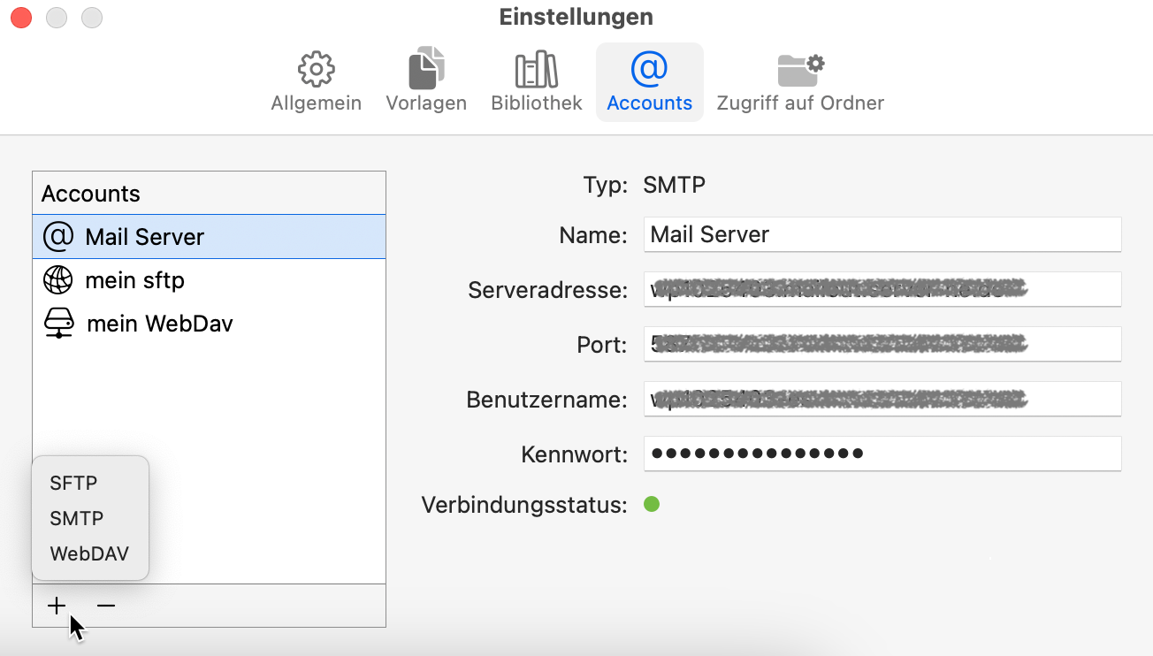The height and width of the screenshot is (656, 1153).
Task: Click the Name field showing Mail Server
Action: point(882,234)
